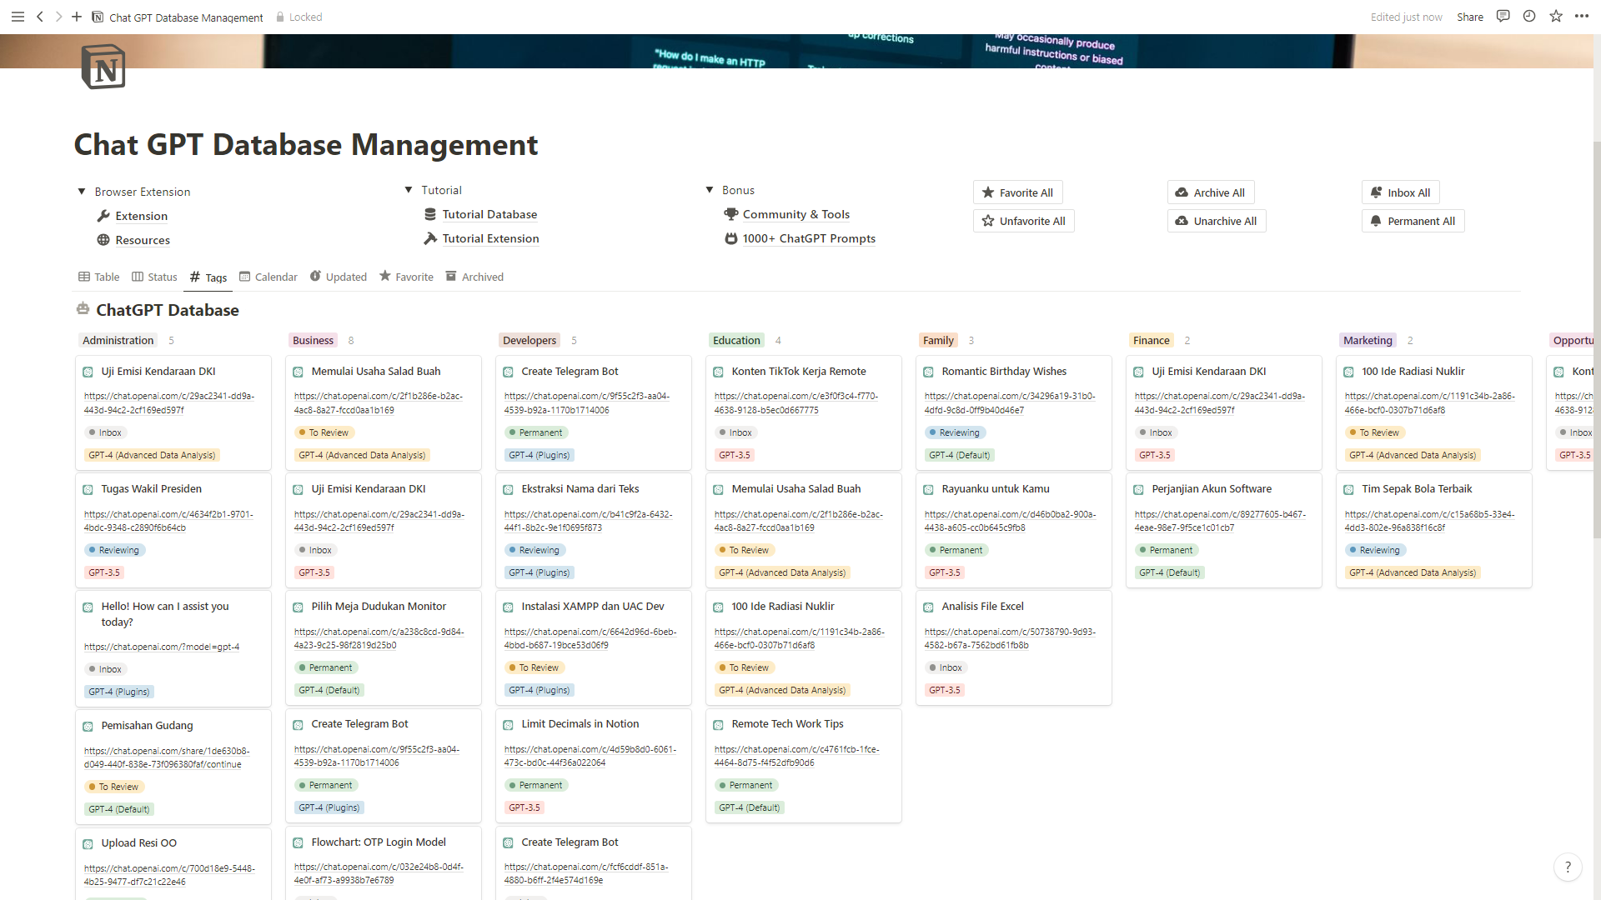Collapse the Tutorial toggle triangle
The image size is (1601, 900).
[409, 190]
